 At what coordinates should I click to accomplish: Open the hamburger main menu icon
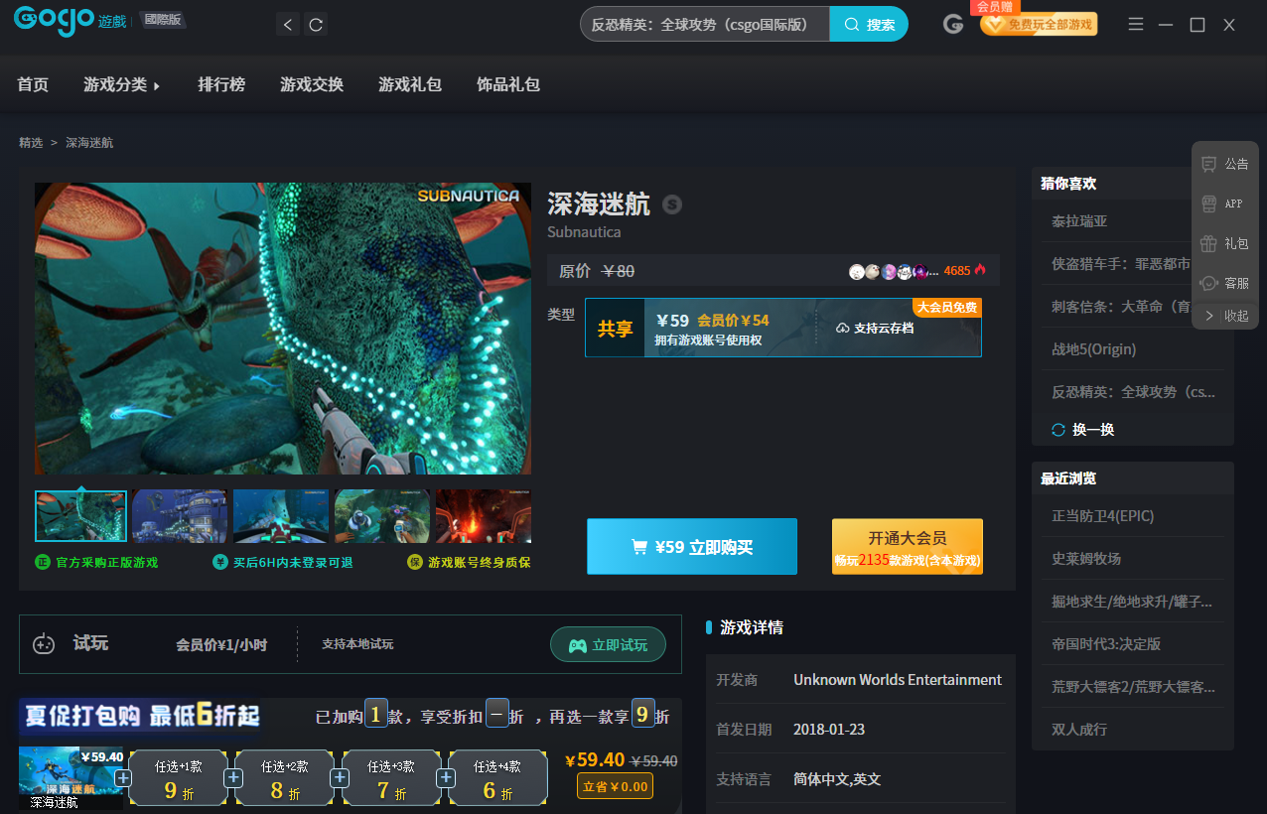1136,25
